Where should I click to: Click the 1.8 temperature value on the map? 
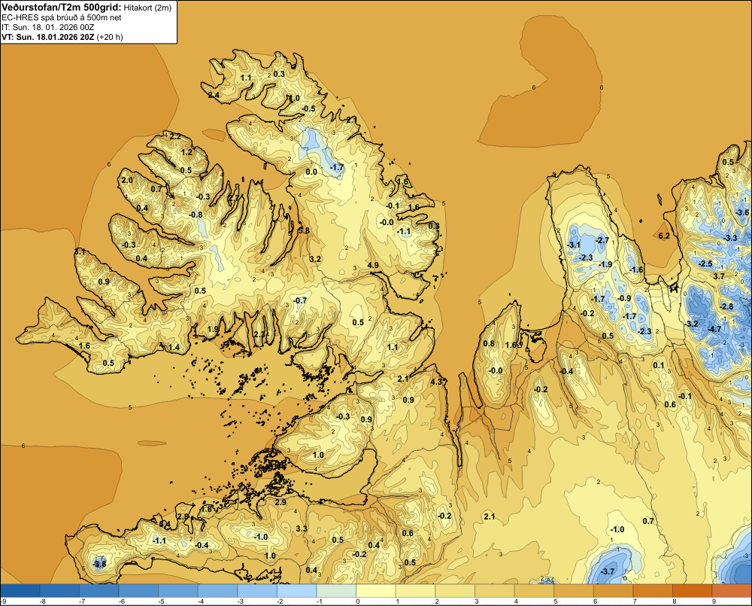206,509
